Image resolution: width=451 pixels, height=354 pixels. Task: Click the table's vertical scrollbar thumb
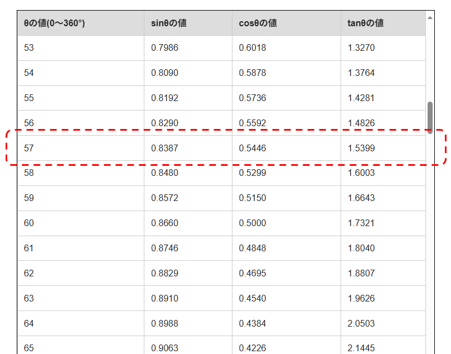[x=430, y=117]
